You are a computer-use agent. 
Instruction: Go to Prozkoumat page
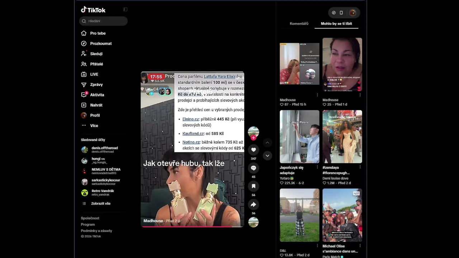tap(101, 44)
